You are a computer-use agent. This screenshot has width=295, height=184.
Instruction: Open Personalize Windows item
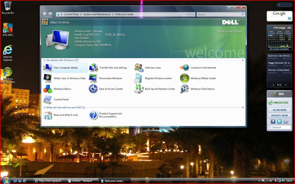(106, 78)
